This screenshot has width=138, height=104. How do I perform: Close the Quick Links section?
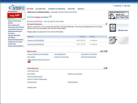point(106,51)
